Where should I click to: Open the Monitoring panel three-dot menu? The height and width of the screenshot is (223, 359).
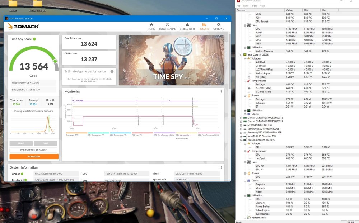click(x=221, y=92)
